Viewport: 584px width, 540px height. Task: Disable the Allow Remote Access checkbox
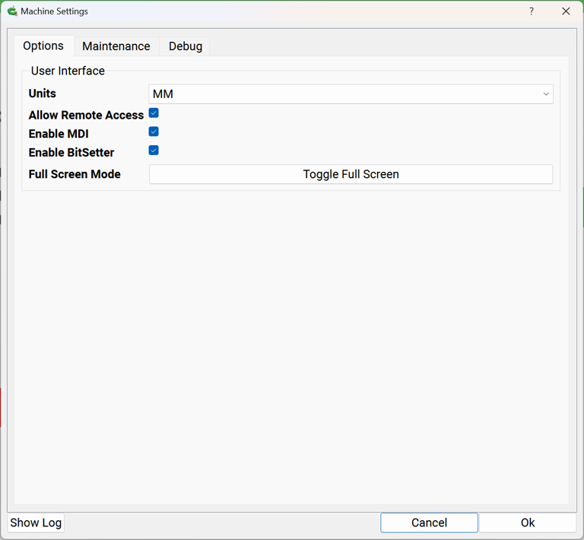click(154, 113)
